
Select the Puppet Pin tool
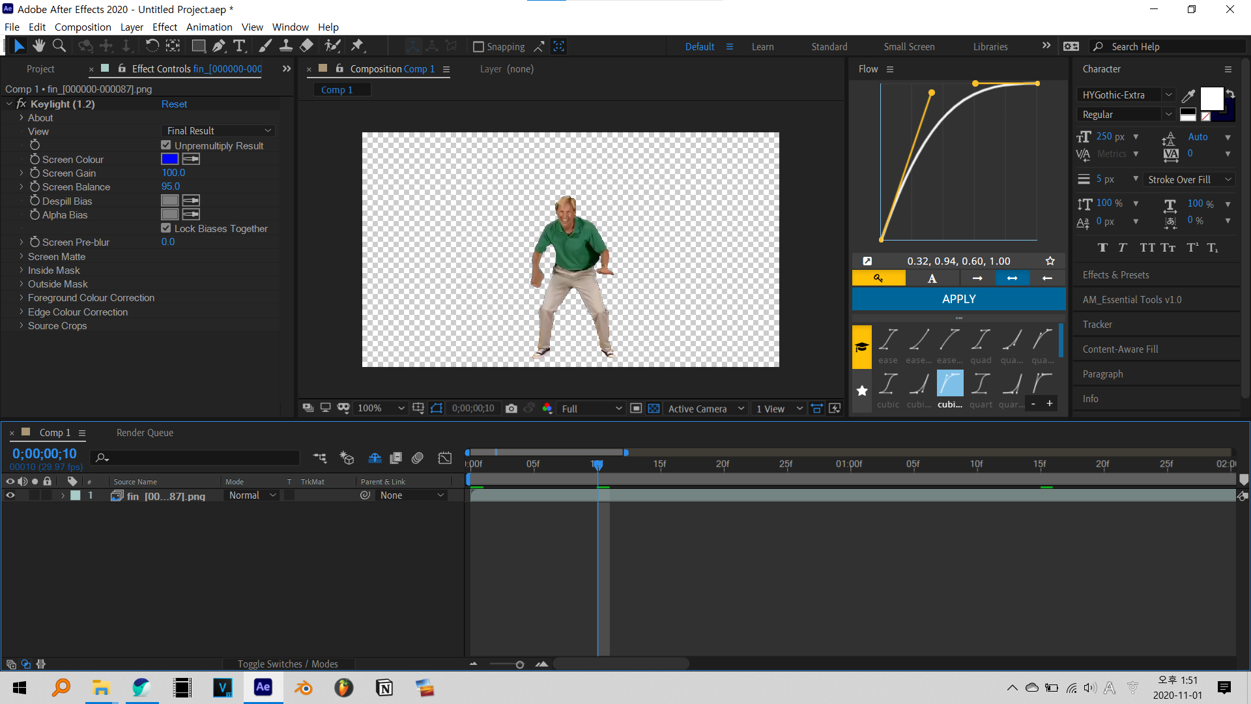[x=357, y=46]
